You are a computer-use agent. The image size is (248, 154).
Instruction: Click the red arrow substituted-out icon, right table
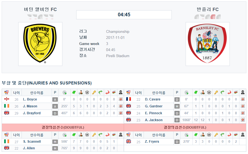coord(229,92)
